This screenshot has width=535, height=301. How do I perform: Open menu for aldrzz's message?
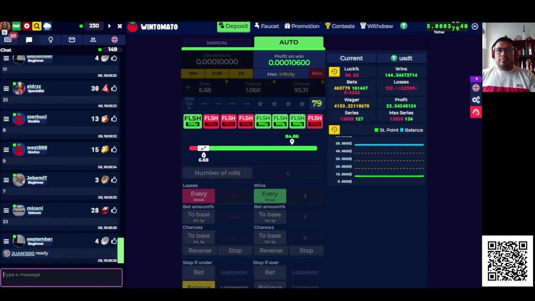click(x=6, y=89)
